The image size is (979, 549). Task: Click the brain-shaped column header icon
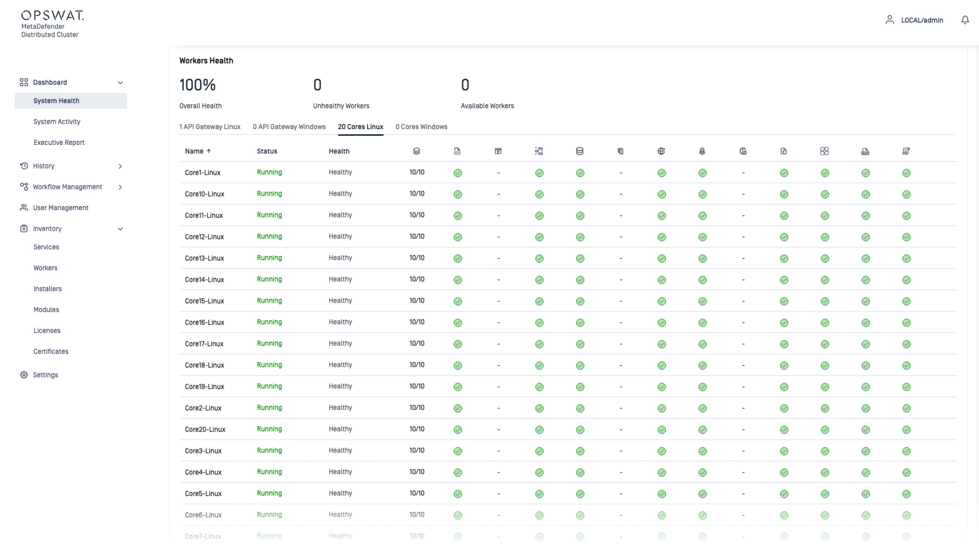[x=743, y=151]
